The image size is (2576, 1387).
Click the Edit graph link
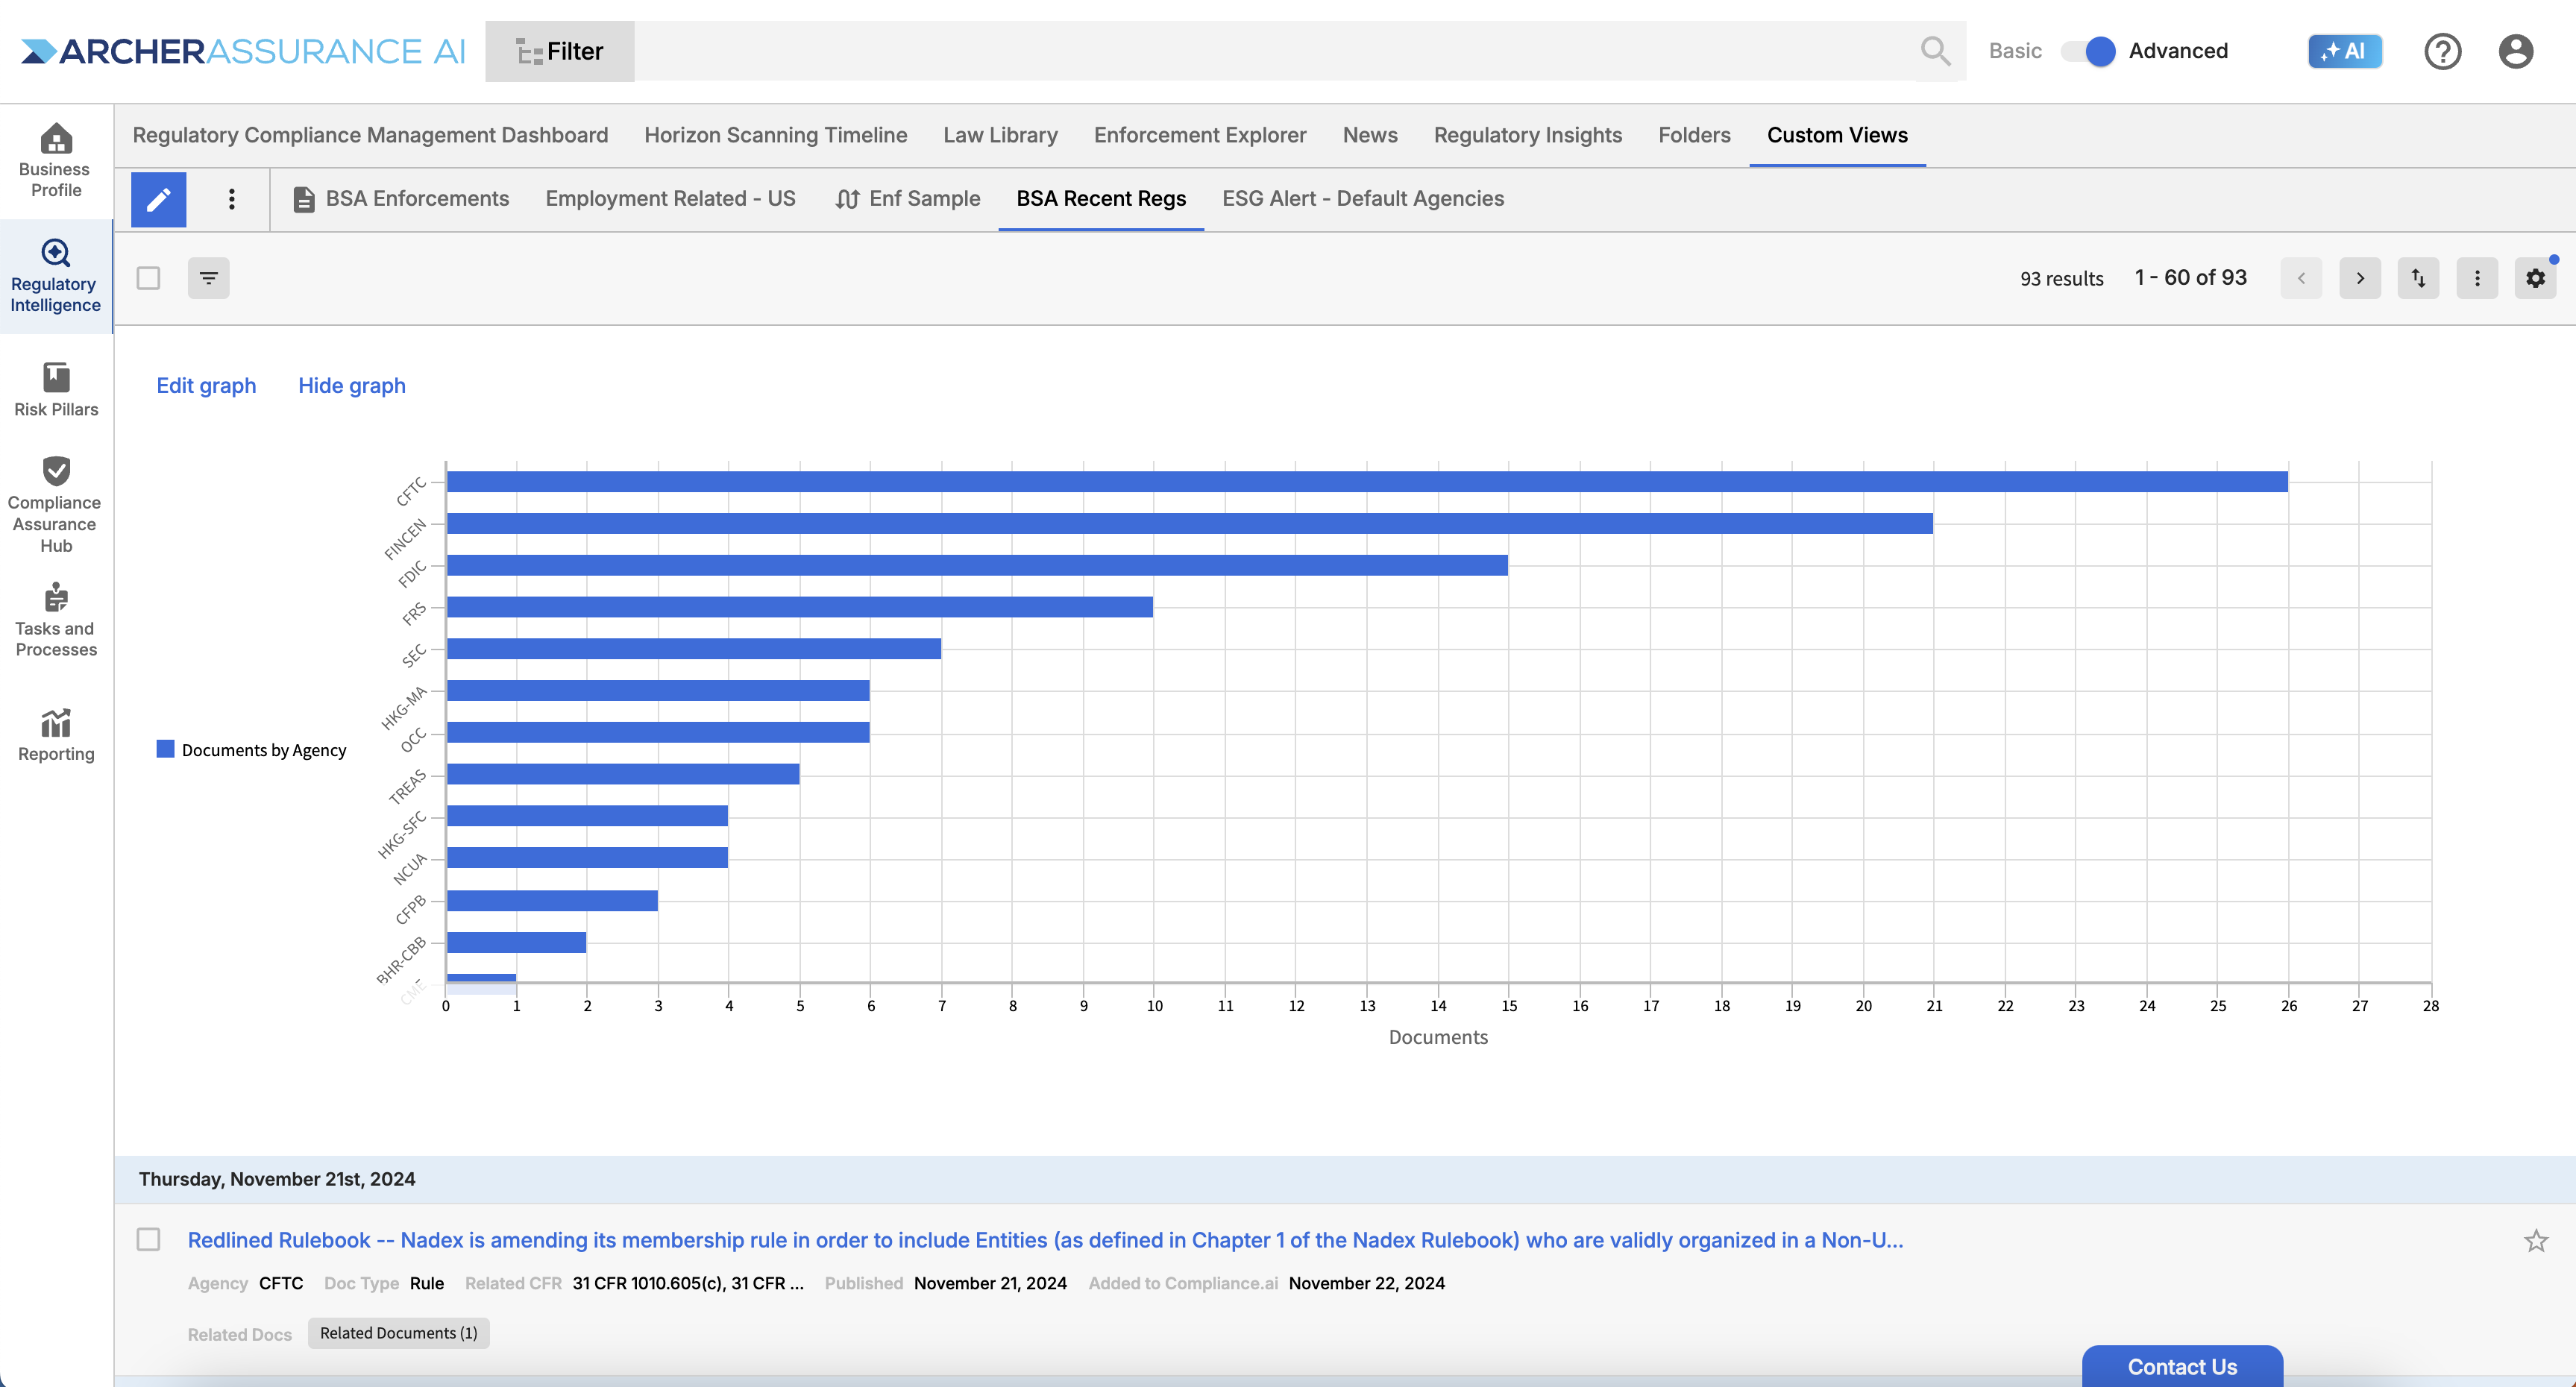[x=206, y=386]
